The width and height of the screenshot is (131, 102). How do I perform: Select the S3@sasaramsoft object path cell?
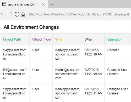tap(15, 93)
